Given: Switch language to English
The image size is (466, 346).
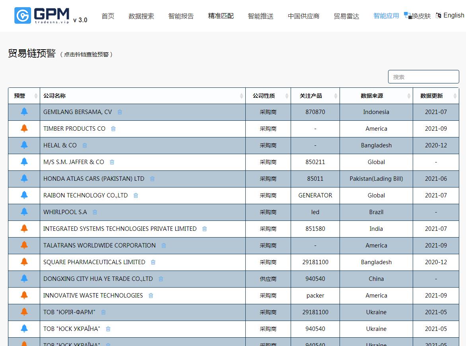Looking at the screenshot, I should point(450,15).
